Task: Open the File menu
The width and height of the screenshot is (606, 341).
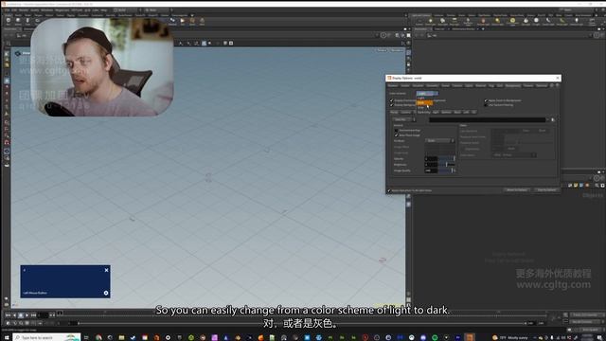Action: click(x=7, y=10)
